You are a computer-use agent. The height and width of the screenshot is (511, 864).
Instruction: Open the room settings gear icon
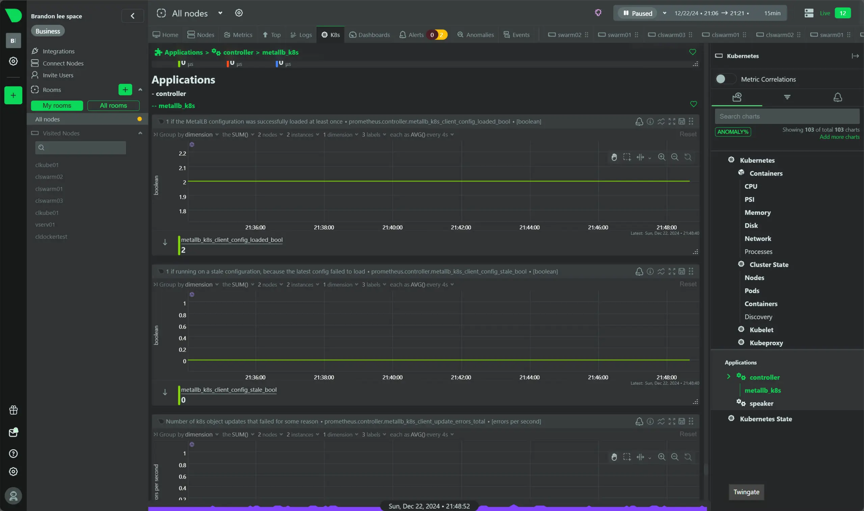coord(239,13)
